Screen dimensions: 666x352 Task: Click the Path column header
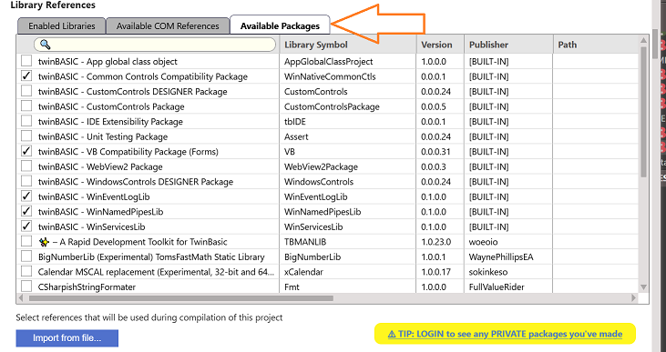tap(596, 45)
